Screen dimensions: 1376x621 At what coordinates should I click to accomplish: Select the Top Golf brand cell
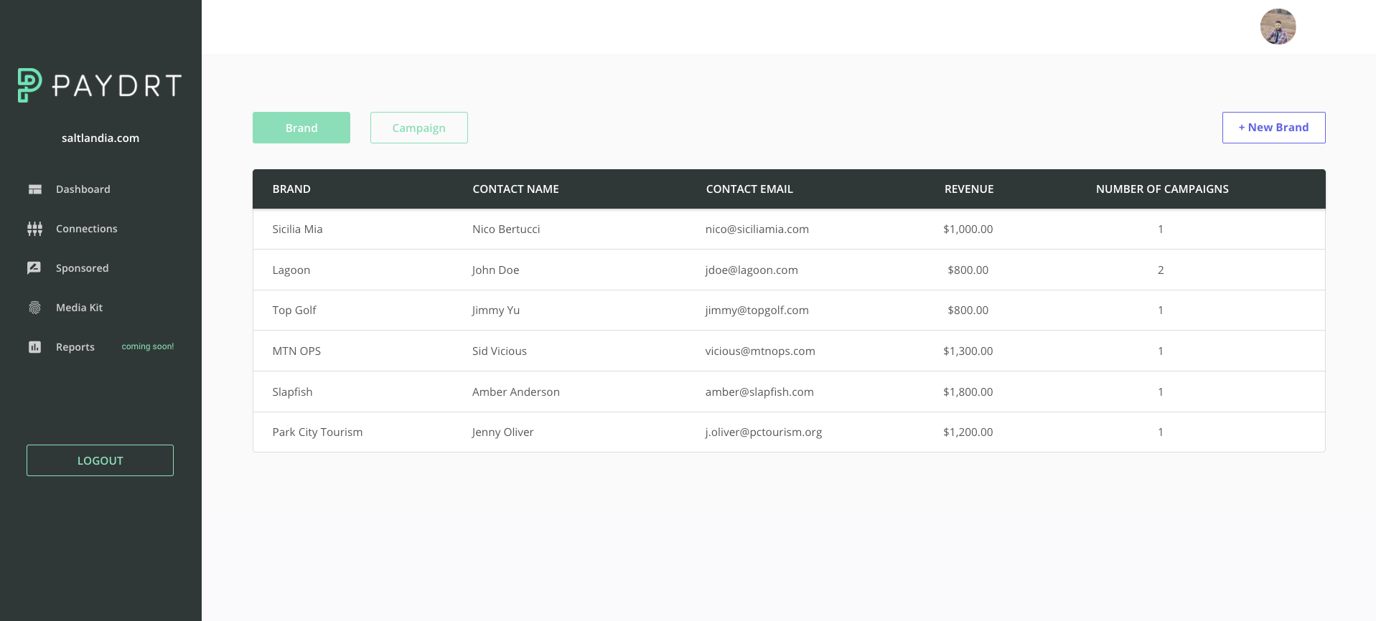coord(294,310)
